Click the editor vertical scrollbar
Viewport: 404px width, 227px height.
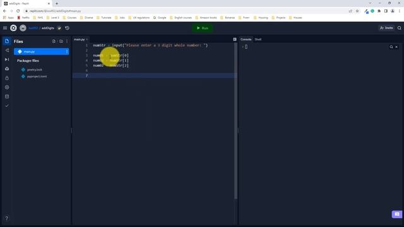235,121
